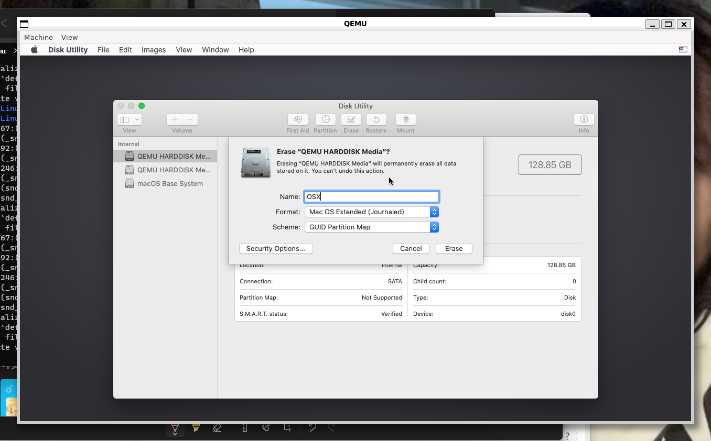This screenshot has width=711, height=441.
Task: Click the QEMU window menu icon
Action: point(24,24)
